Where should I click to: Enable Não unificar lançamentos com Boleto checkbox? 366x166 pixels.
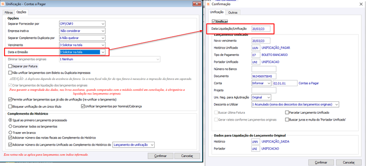click(x=10, y=73)
